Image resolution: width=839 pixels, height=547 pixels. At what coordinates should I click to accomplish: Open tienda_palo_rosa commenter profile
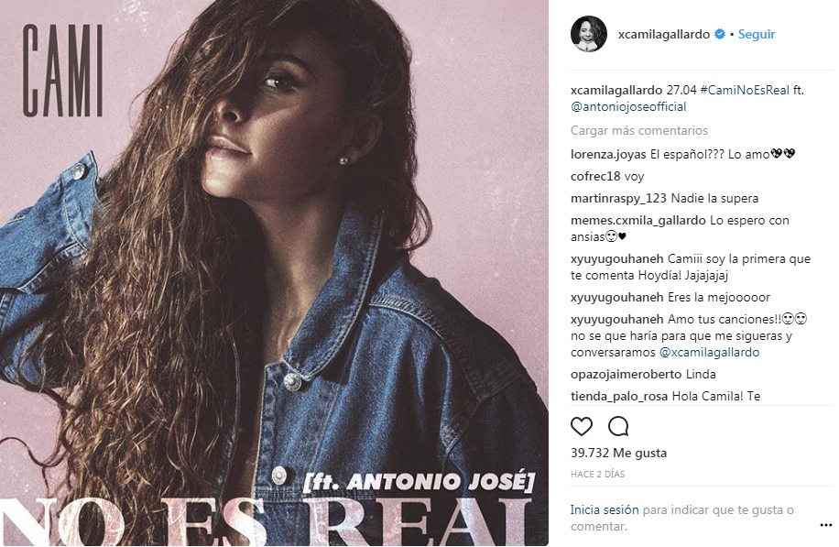(618, 396)
